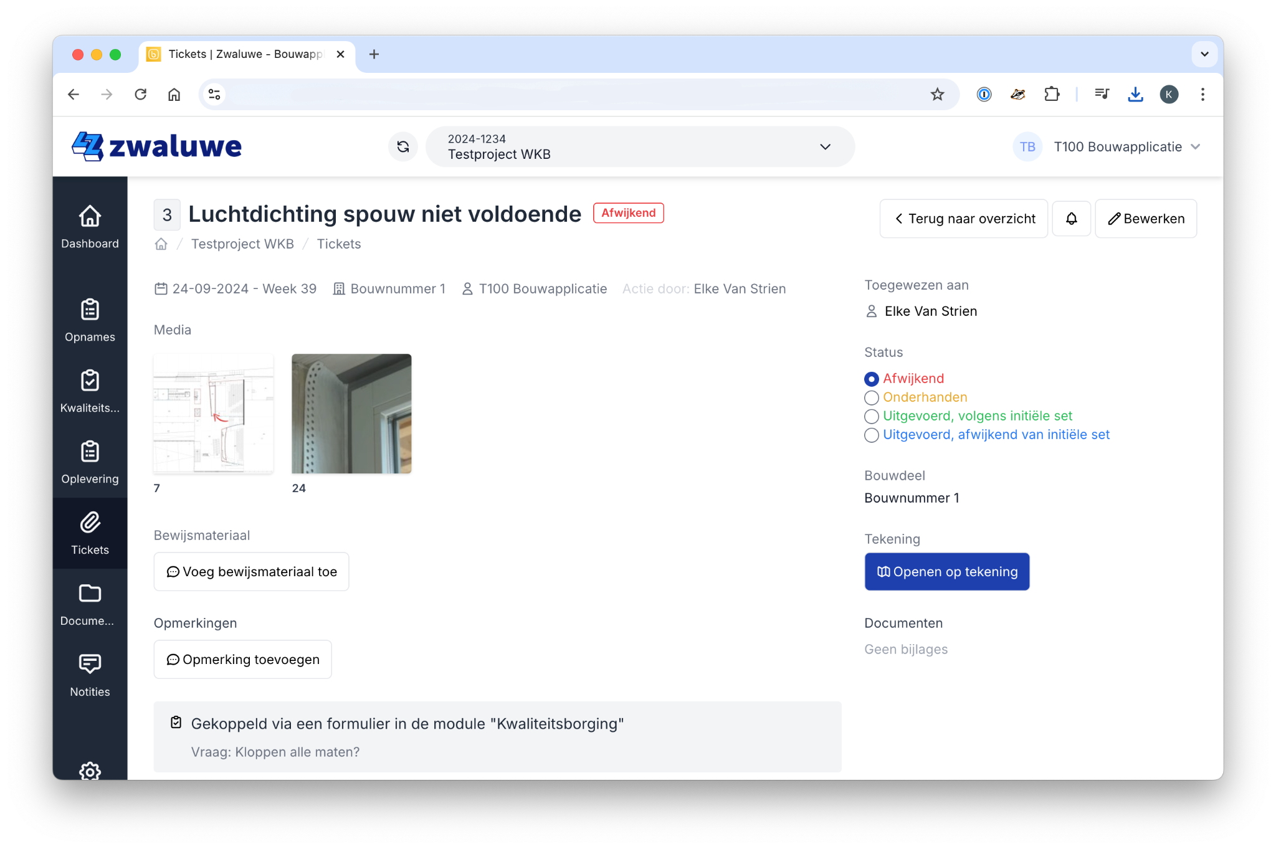Image resolution: width=1276 pixels, height=849 pixels.
Task: Open the Docume... folder sidebar item
Action: 90,604
